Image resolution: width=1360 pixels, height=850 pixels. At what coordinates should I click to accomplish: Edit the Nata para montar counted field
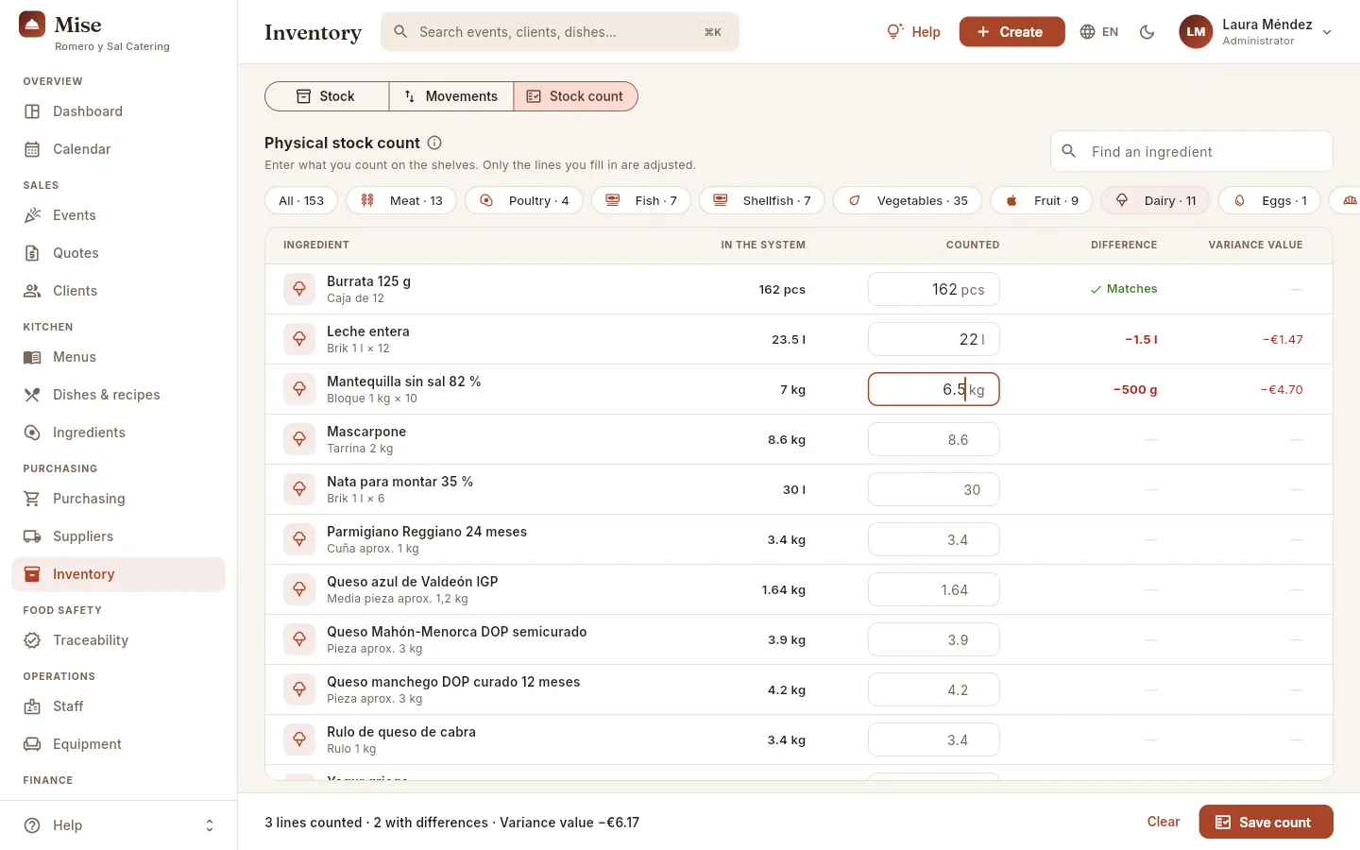pyautogui.click(x=933, y=489)
